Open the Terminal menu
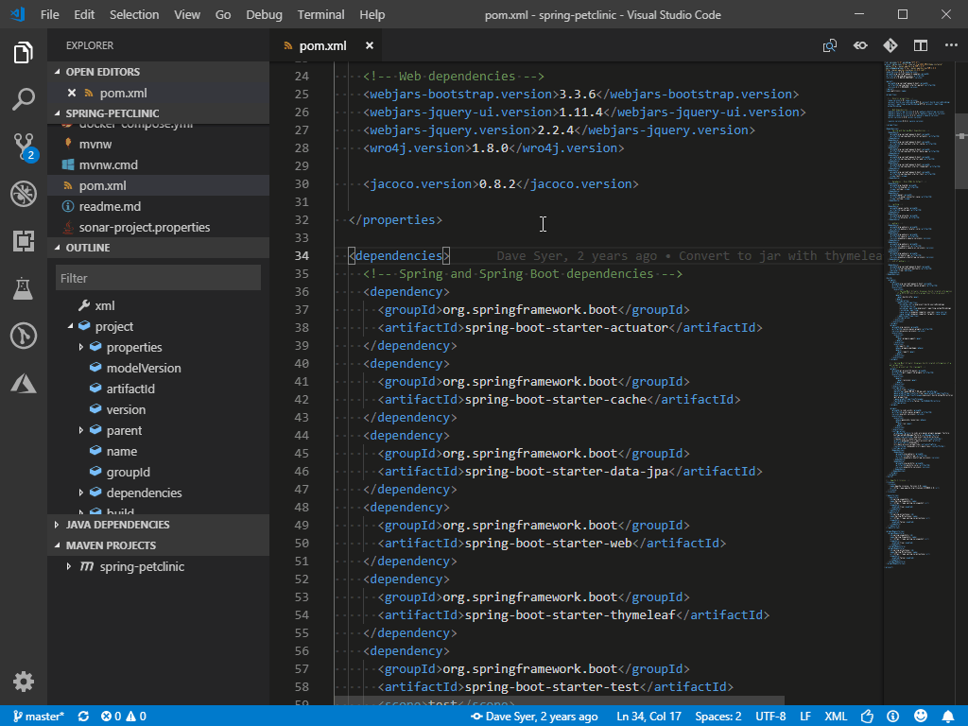The height and width of the screenshot is (726, 968). (320, 14)
